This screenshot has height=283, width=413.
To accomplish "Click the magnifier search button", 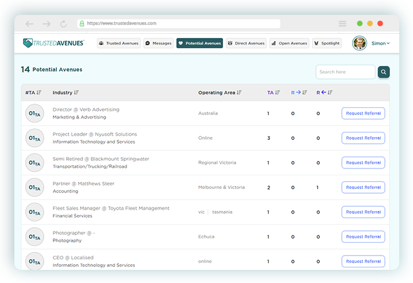I will (x=384, y=72).
